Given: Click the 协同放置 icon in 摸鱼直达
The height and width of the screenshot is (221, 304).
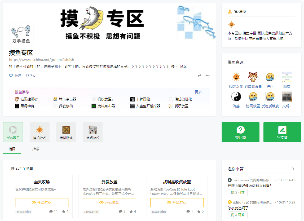Looking at the screenshot, I should point(253,96).
